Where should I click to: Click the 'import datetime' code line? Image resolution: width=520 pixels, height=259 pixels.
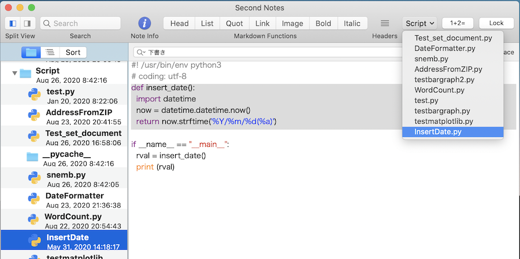click(166, 99)
